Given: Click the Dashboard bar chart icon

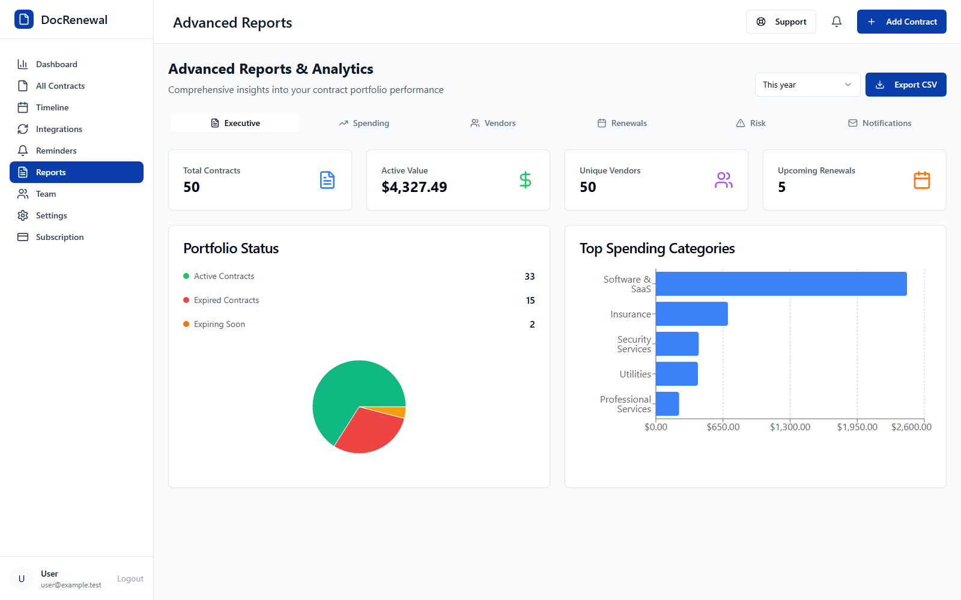Looking at the screenshot, I should 23,64.
